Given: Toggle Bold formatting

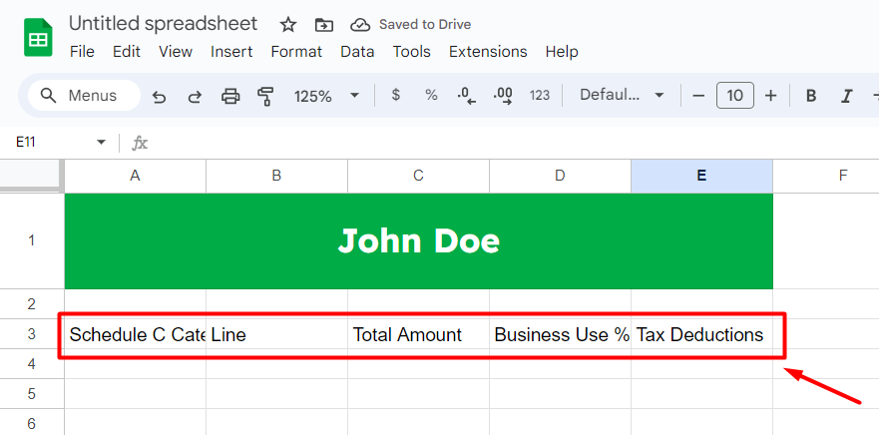Looking at the screenshot, I should tap(810, 96).
